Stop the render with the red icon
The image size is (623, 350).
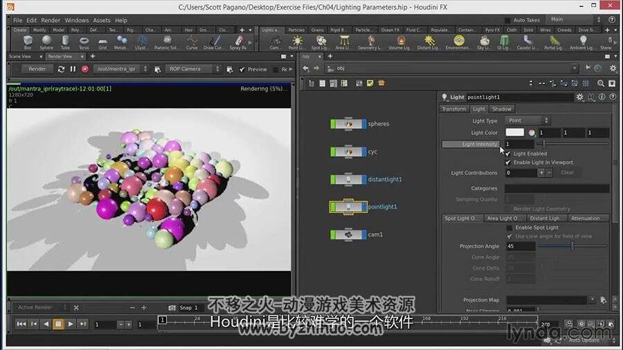tap(85, 69)
